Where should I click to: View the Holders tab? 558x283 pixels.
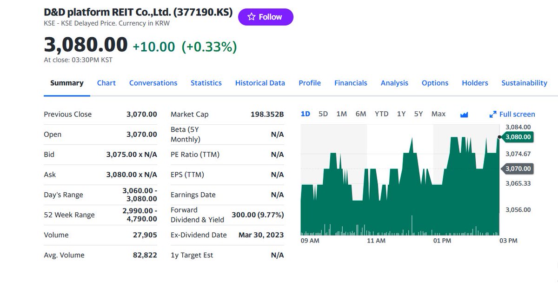tap(475, 83)
